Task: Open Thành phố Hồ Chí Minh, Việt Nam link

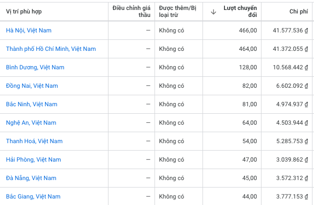Action: [51, 49]
